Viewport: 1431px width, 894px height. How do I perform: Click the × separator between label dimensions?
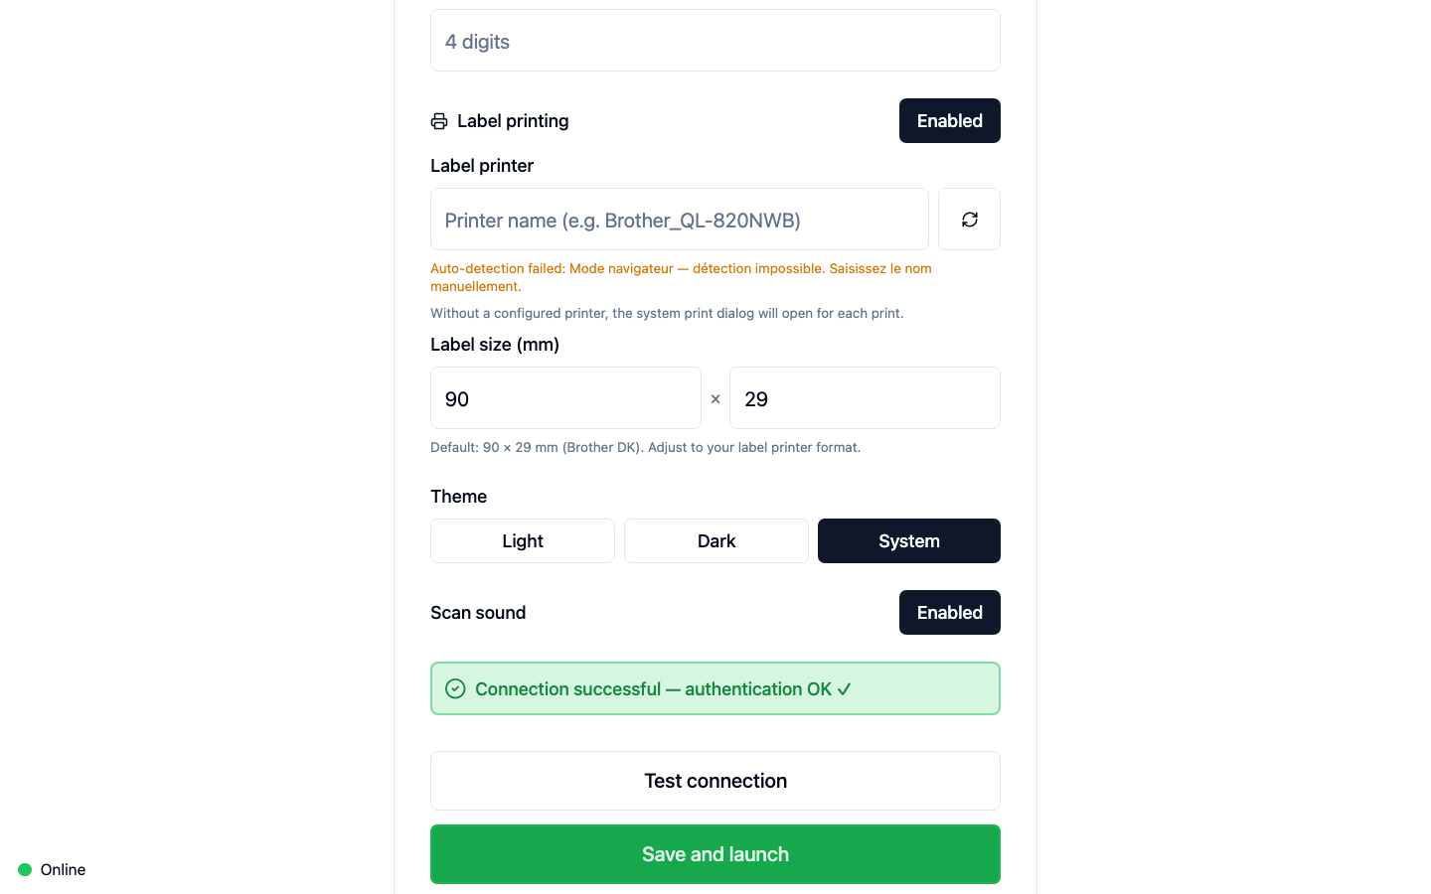click(715, 399)
